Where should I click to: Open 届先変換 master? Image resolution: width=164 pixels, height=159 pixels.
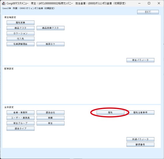[x=20, y=22]
